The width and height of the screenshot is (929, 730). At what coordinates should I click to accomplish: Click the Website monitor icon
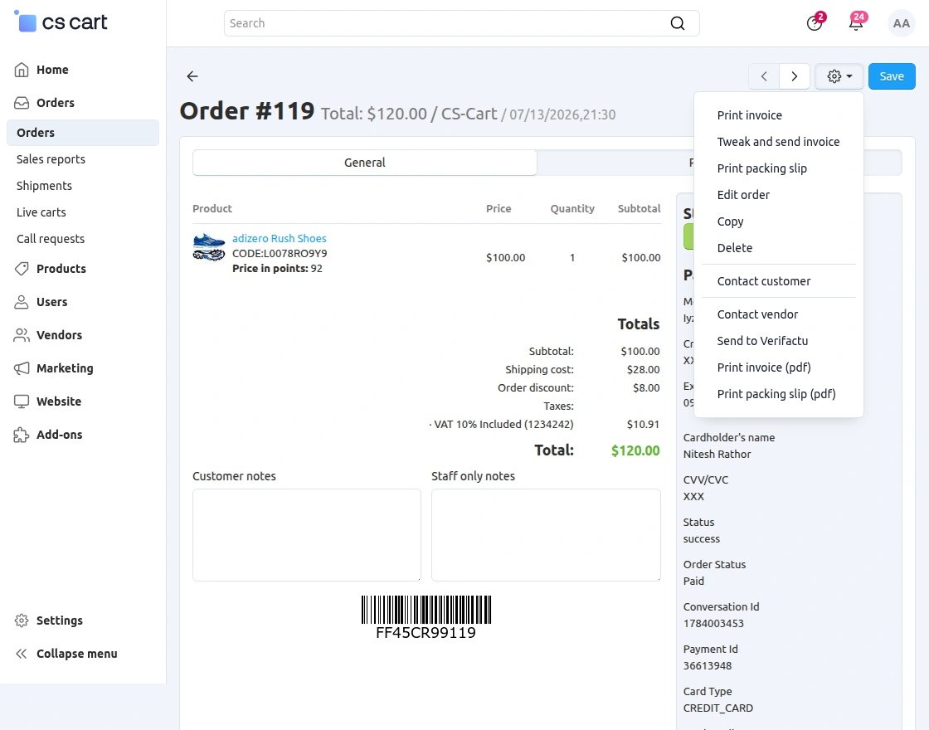click(22, 401)
